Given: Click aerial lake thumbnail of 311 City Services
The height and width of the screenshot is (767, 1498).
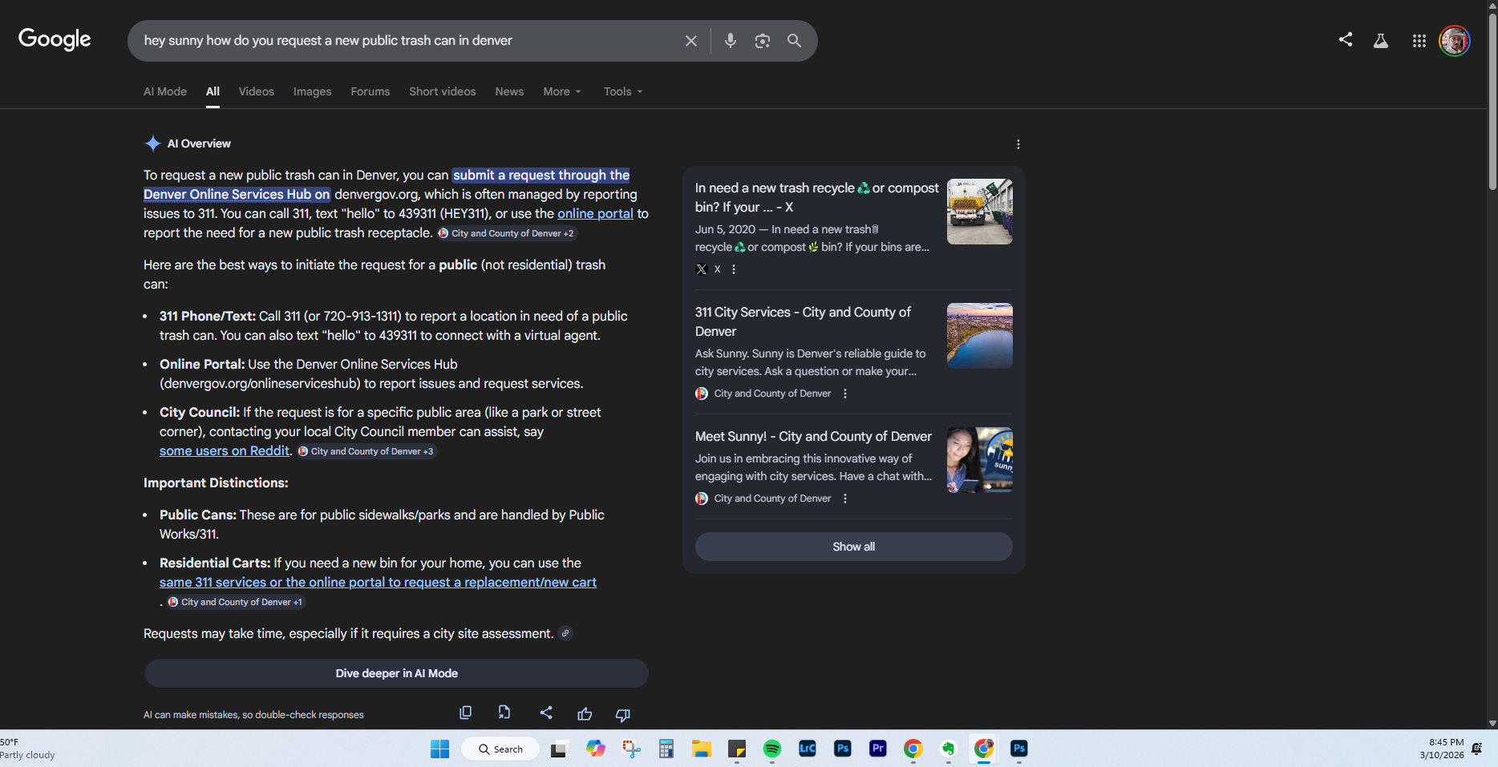Looking at the screenshot, I should click(x=979, y=336).
